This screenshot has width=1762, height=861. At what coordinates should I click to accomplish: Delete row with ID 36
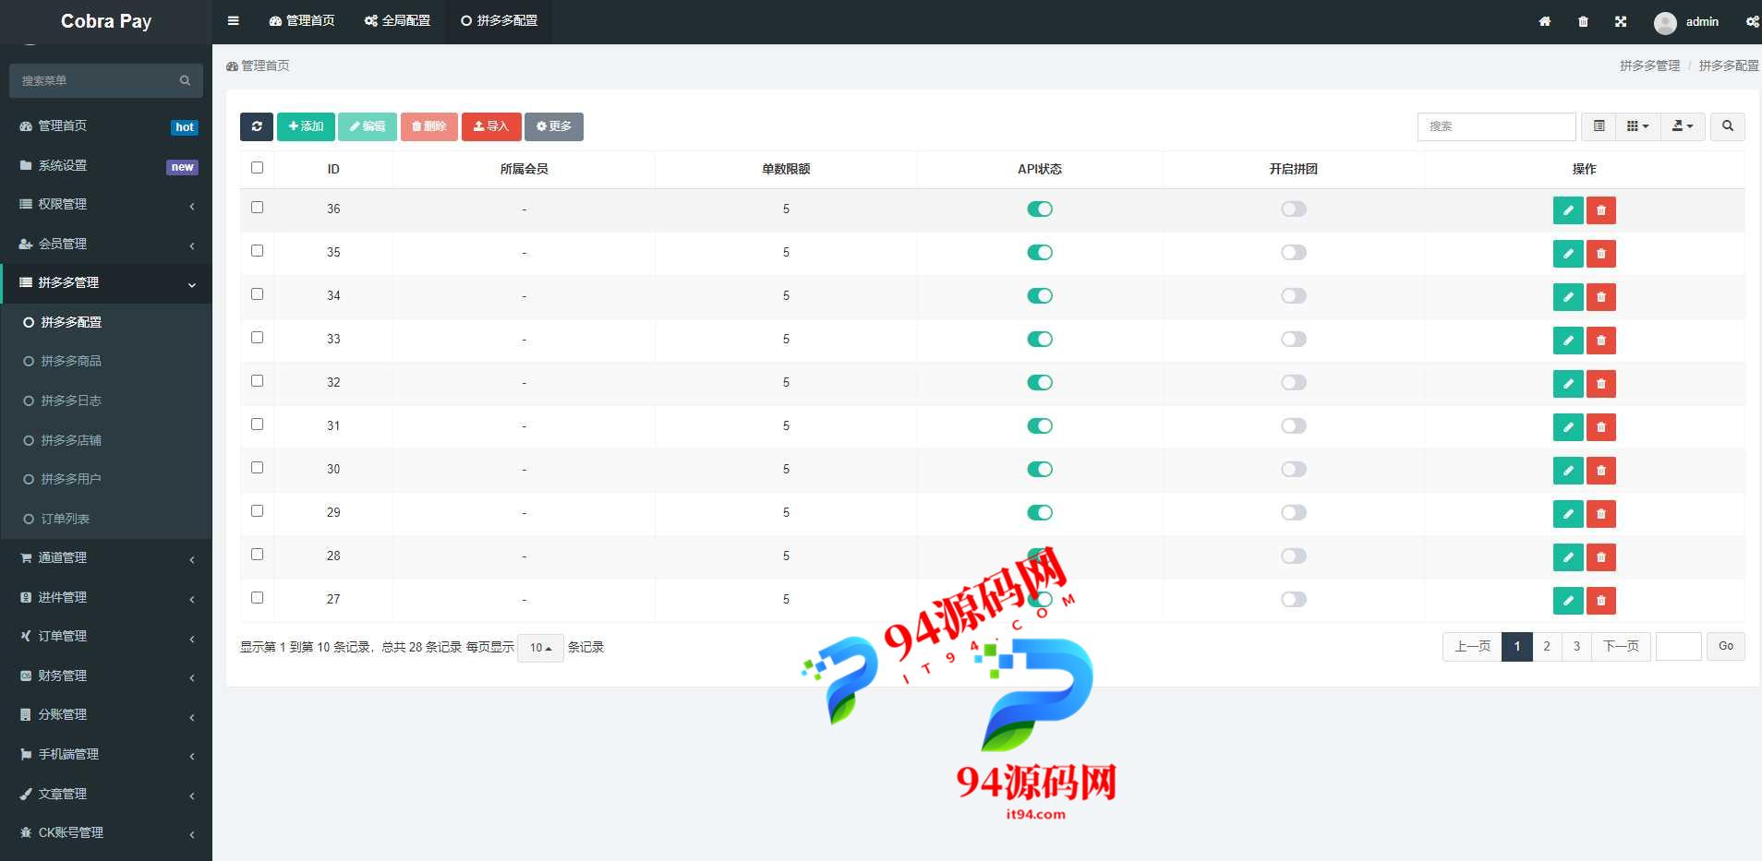coord(1601,210)
